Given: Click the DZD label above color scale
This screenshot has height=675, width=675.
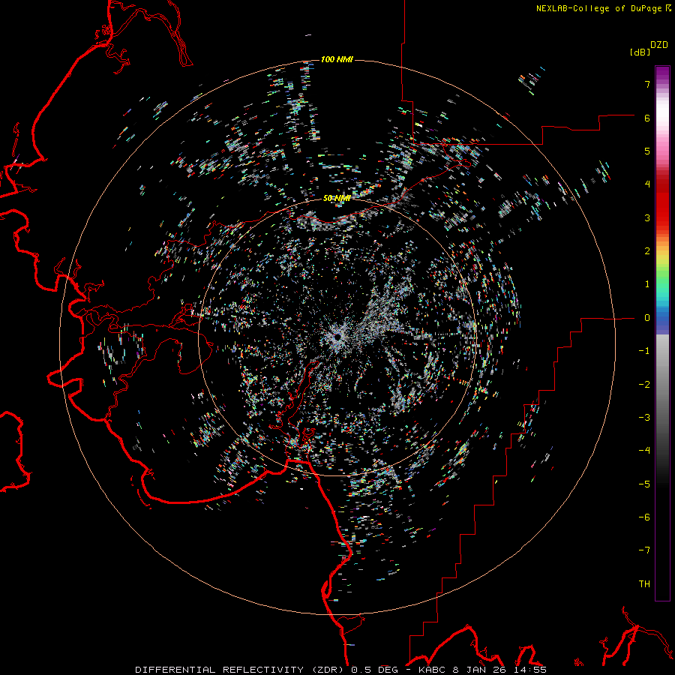Looking at the screenshot, I should tap(659, 45).
